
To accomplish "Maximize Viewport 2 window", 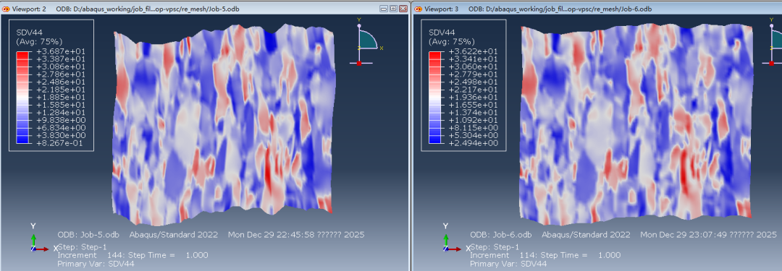I will point(393,9).
